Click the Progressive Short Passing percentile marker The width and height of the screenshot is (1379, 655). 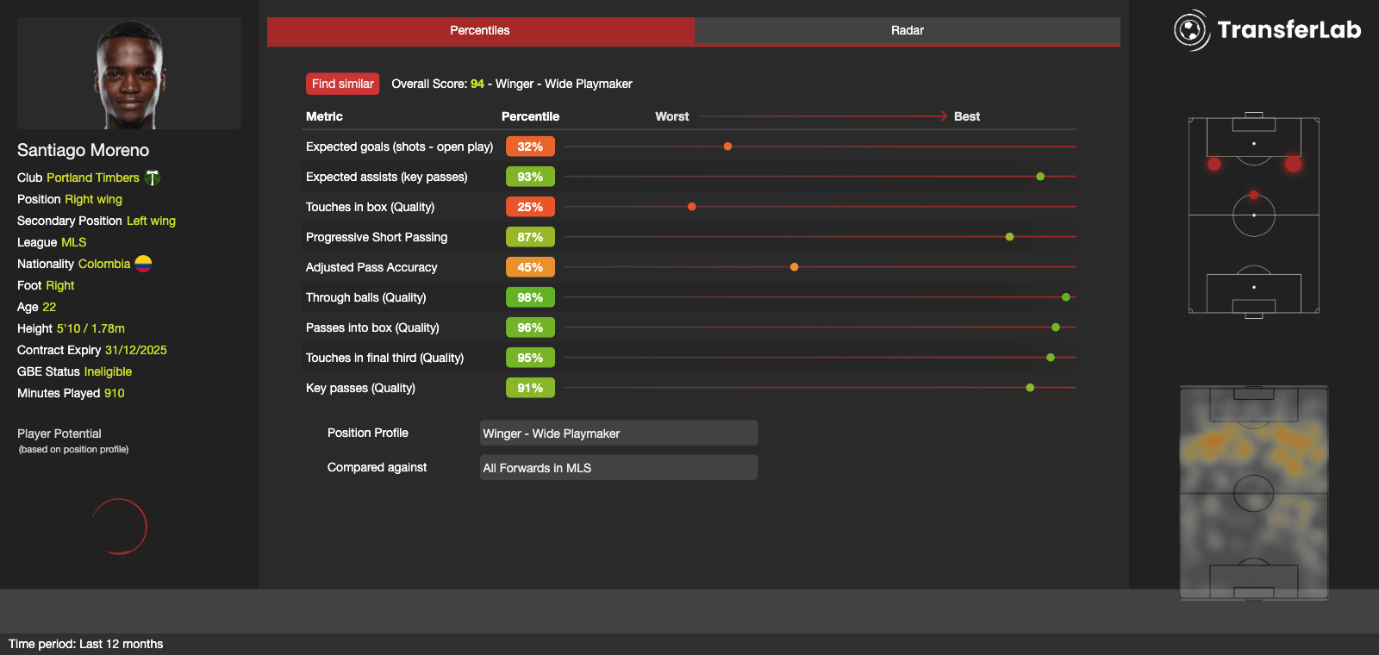tap(1009, 237)
